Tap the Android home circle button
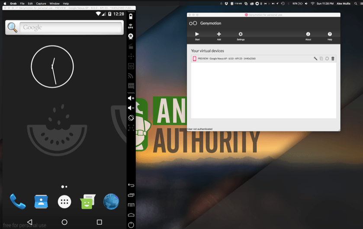The height and width of the screenshot is (229, 363). 64,222
